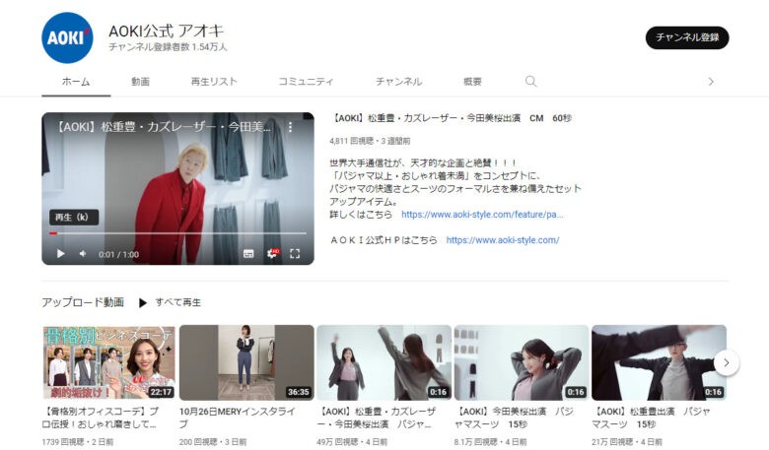
Task: Select the ホーム tab
Action: pyautogui.click(x=76, y=82)
